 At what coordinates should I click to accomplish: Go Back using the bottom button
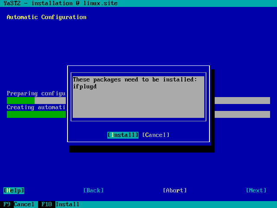tap(93, 191)
